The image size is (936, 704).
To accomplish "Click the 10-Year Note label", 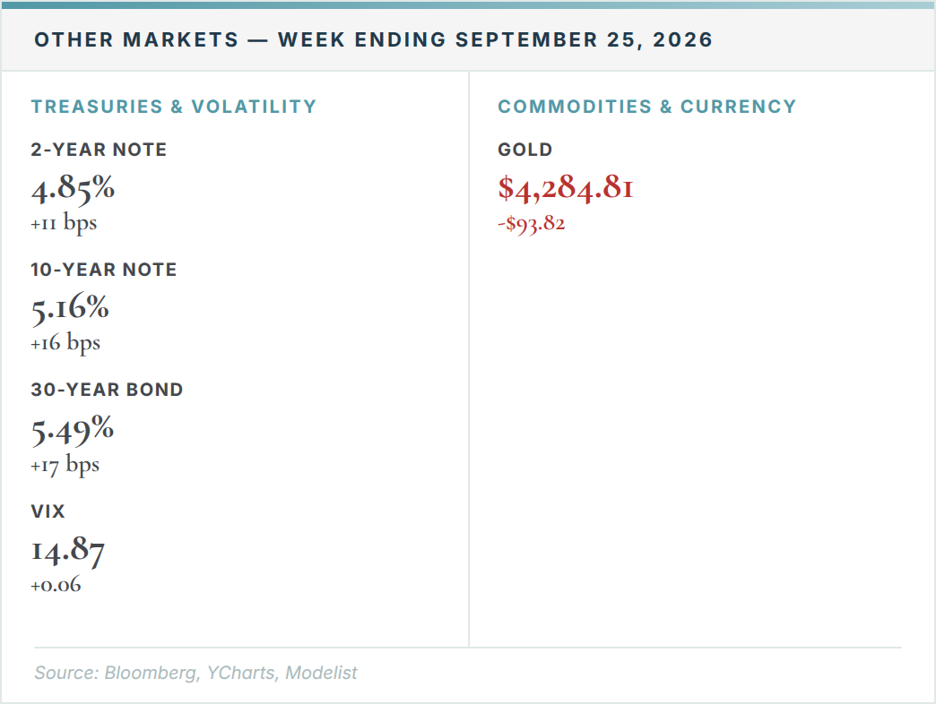I will point(104,270).
